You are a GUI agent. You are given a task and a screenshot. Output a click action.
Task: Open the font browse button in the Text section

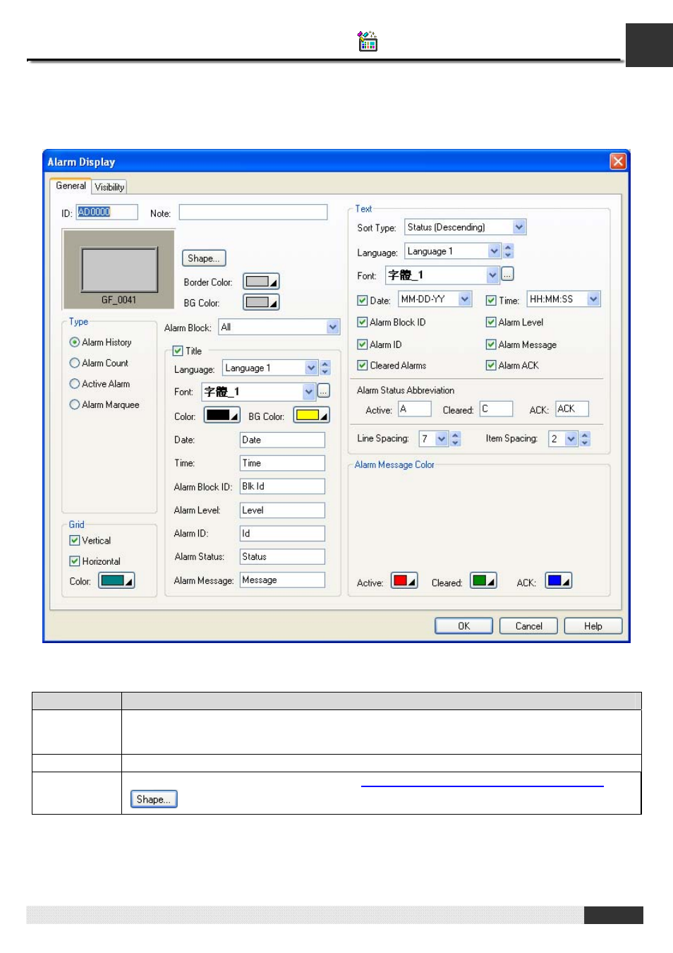[508, 274]
